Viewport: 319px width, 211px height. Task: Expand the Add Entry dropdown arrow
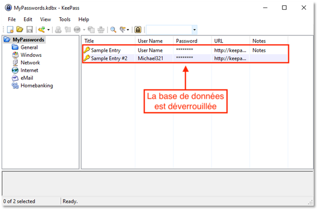(48, 30)
